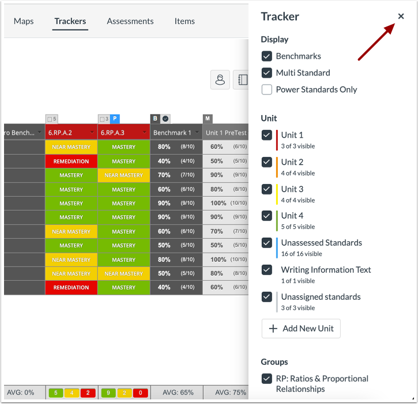Go to the Items tab
The image size is (418, 404).
(x=184, y=21)
